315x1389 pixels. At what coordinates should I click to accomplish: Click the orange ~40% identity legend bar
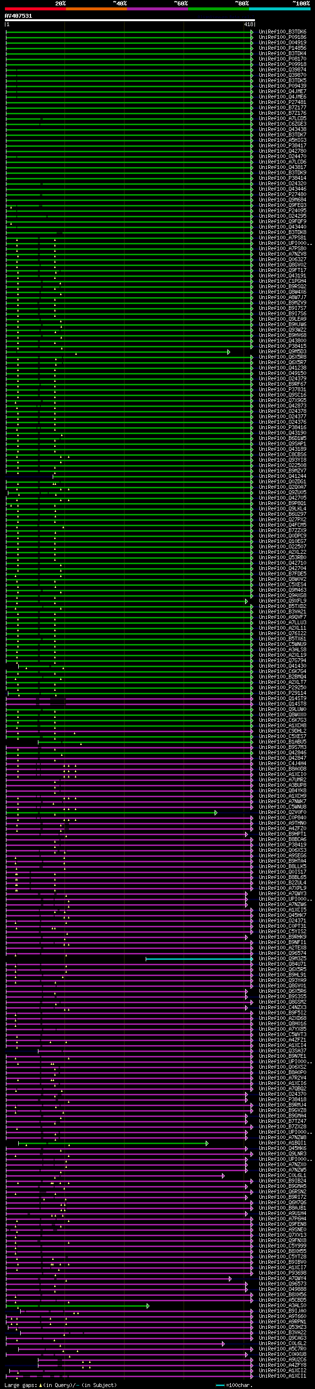(x=96, y=9)
